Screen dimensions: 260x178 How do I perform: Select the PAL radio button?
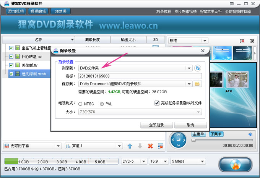[102, 104]
